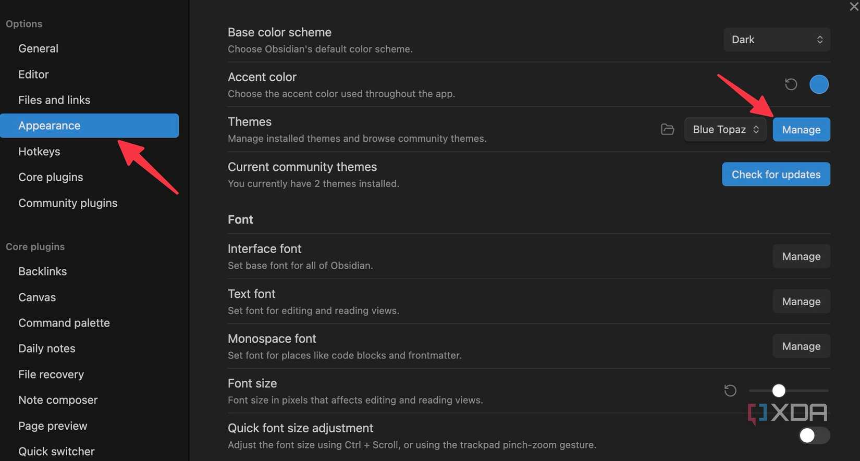Open Files and links settings
The width and height of the screenshot is (860, 461).
(54, 100)
